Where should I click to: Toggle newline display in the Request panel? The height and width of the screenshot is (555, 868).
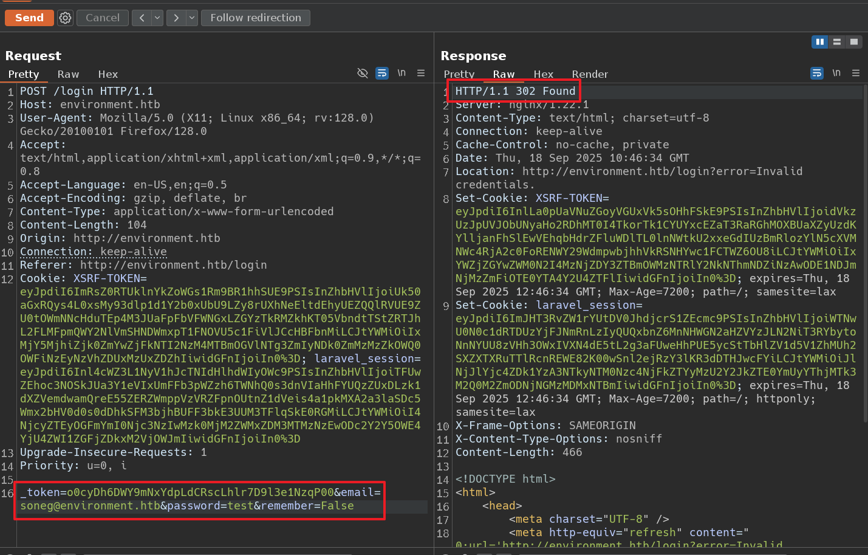(x=402, y=73)
